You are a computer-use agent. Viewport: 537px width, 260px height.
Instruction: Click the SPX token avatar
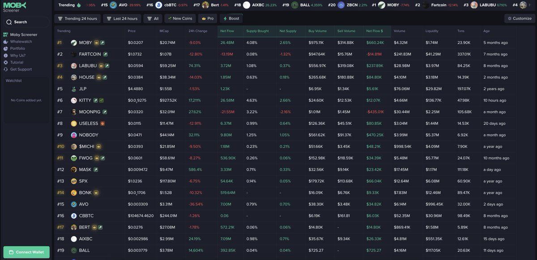point(74,181)
